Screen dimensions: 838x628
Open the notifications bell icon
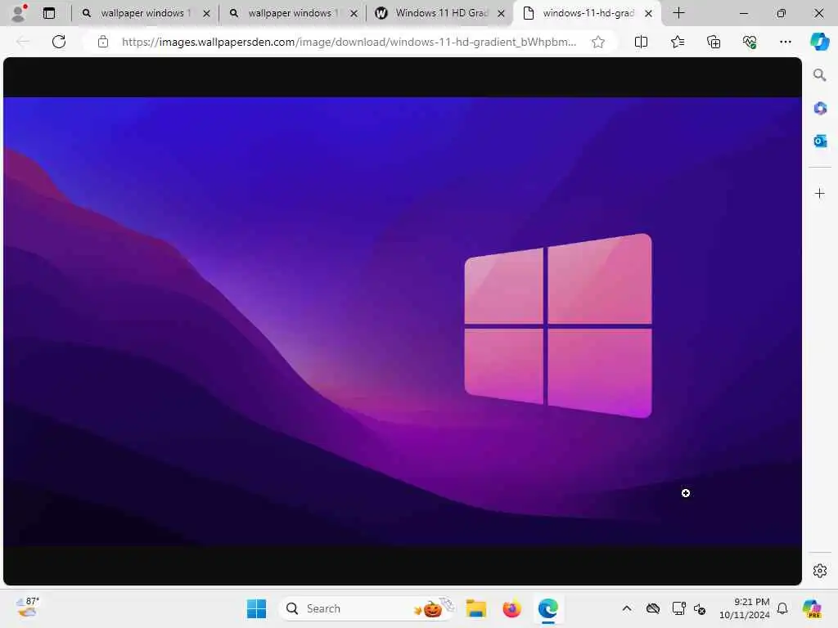coord(782,608)
